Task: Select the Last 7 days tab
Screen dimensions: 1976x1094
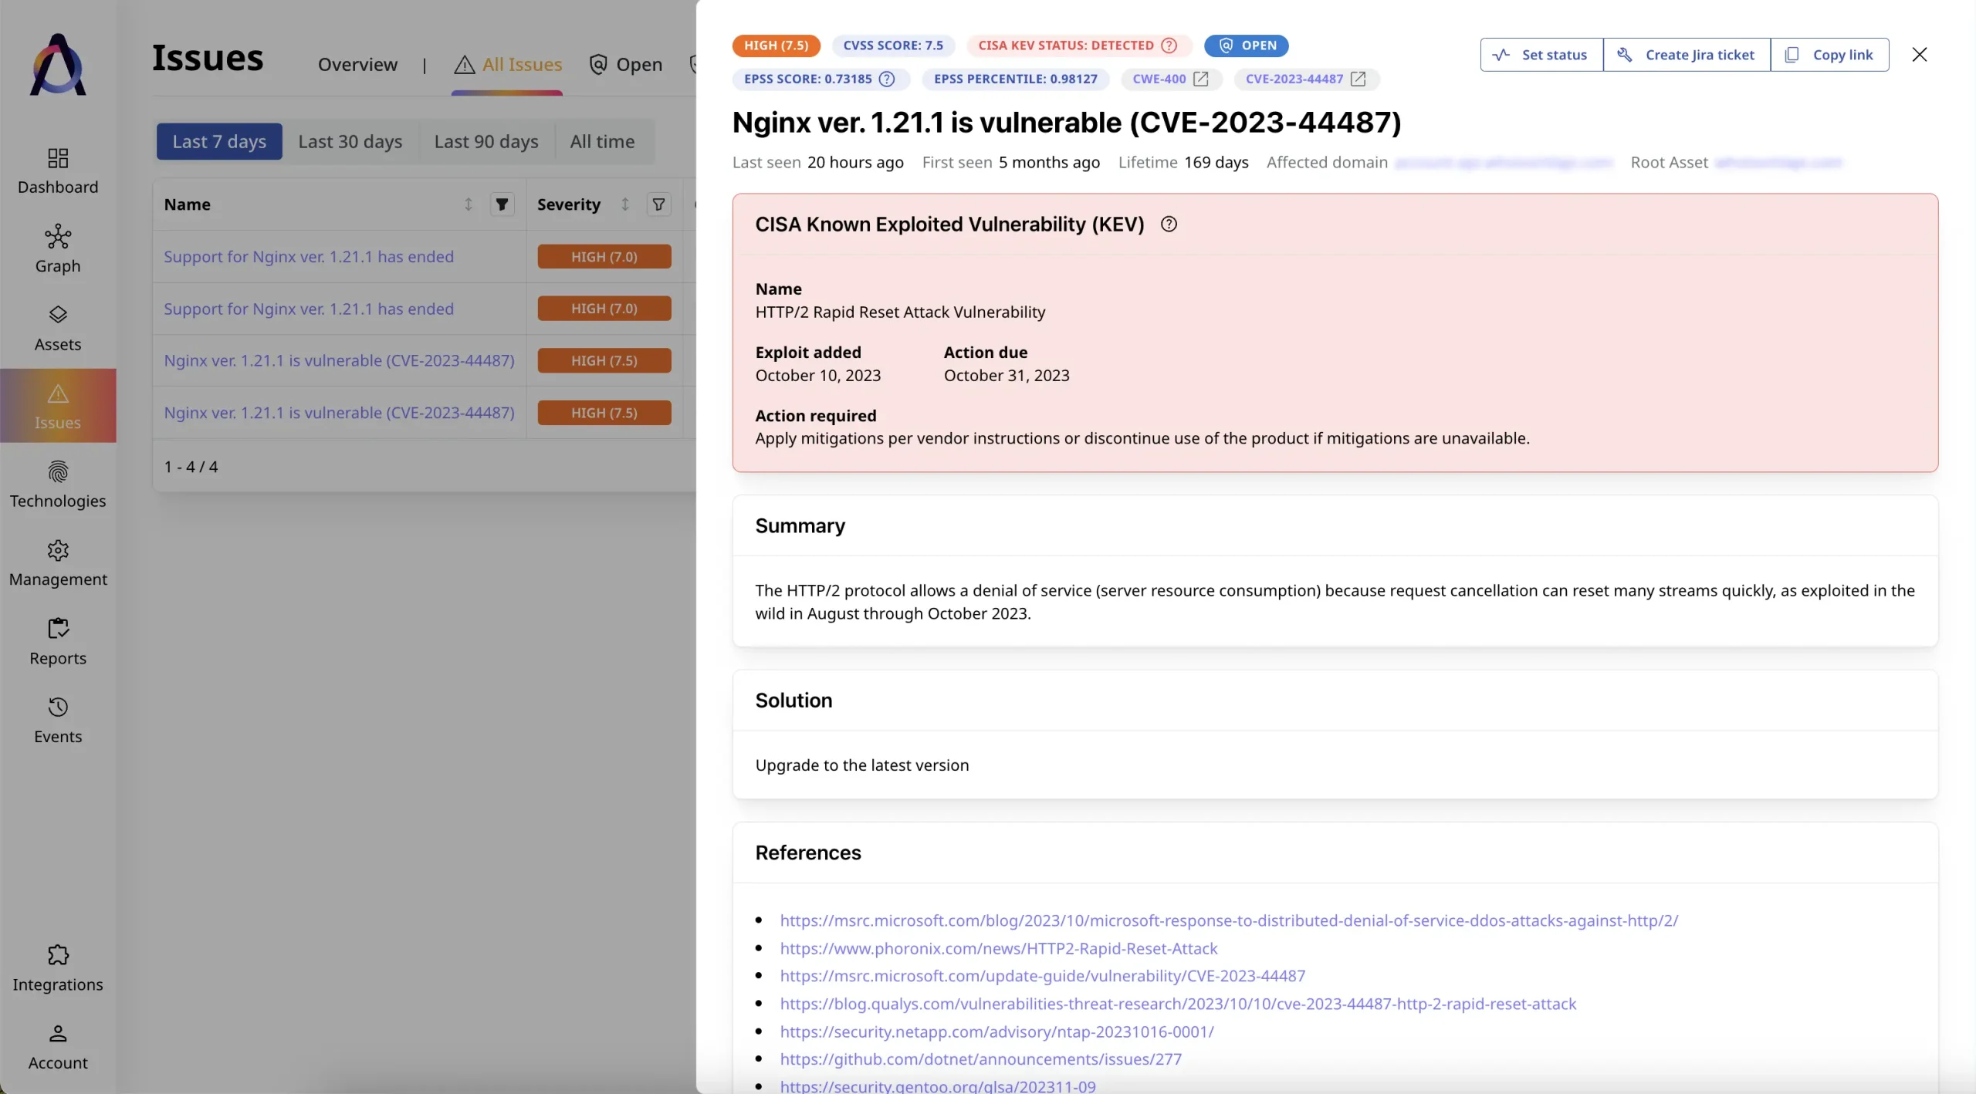Action: point(220,140)
